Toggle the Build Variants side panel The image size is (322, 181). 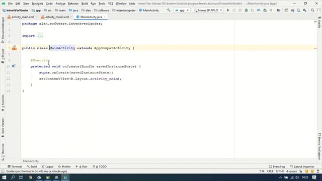[x=3, y=127]
